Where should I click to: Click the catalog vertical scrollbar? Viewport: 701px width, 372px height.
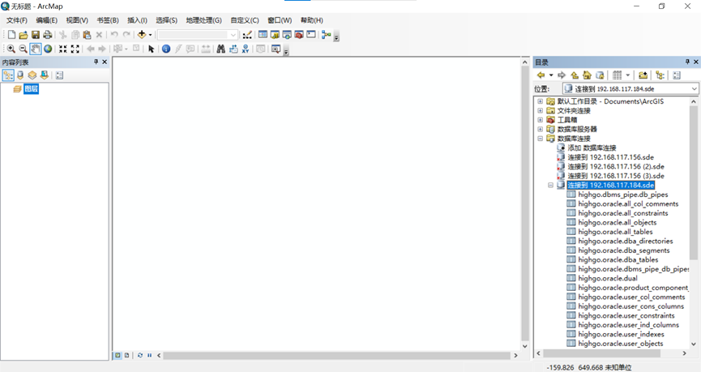coord(694,182)
